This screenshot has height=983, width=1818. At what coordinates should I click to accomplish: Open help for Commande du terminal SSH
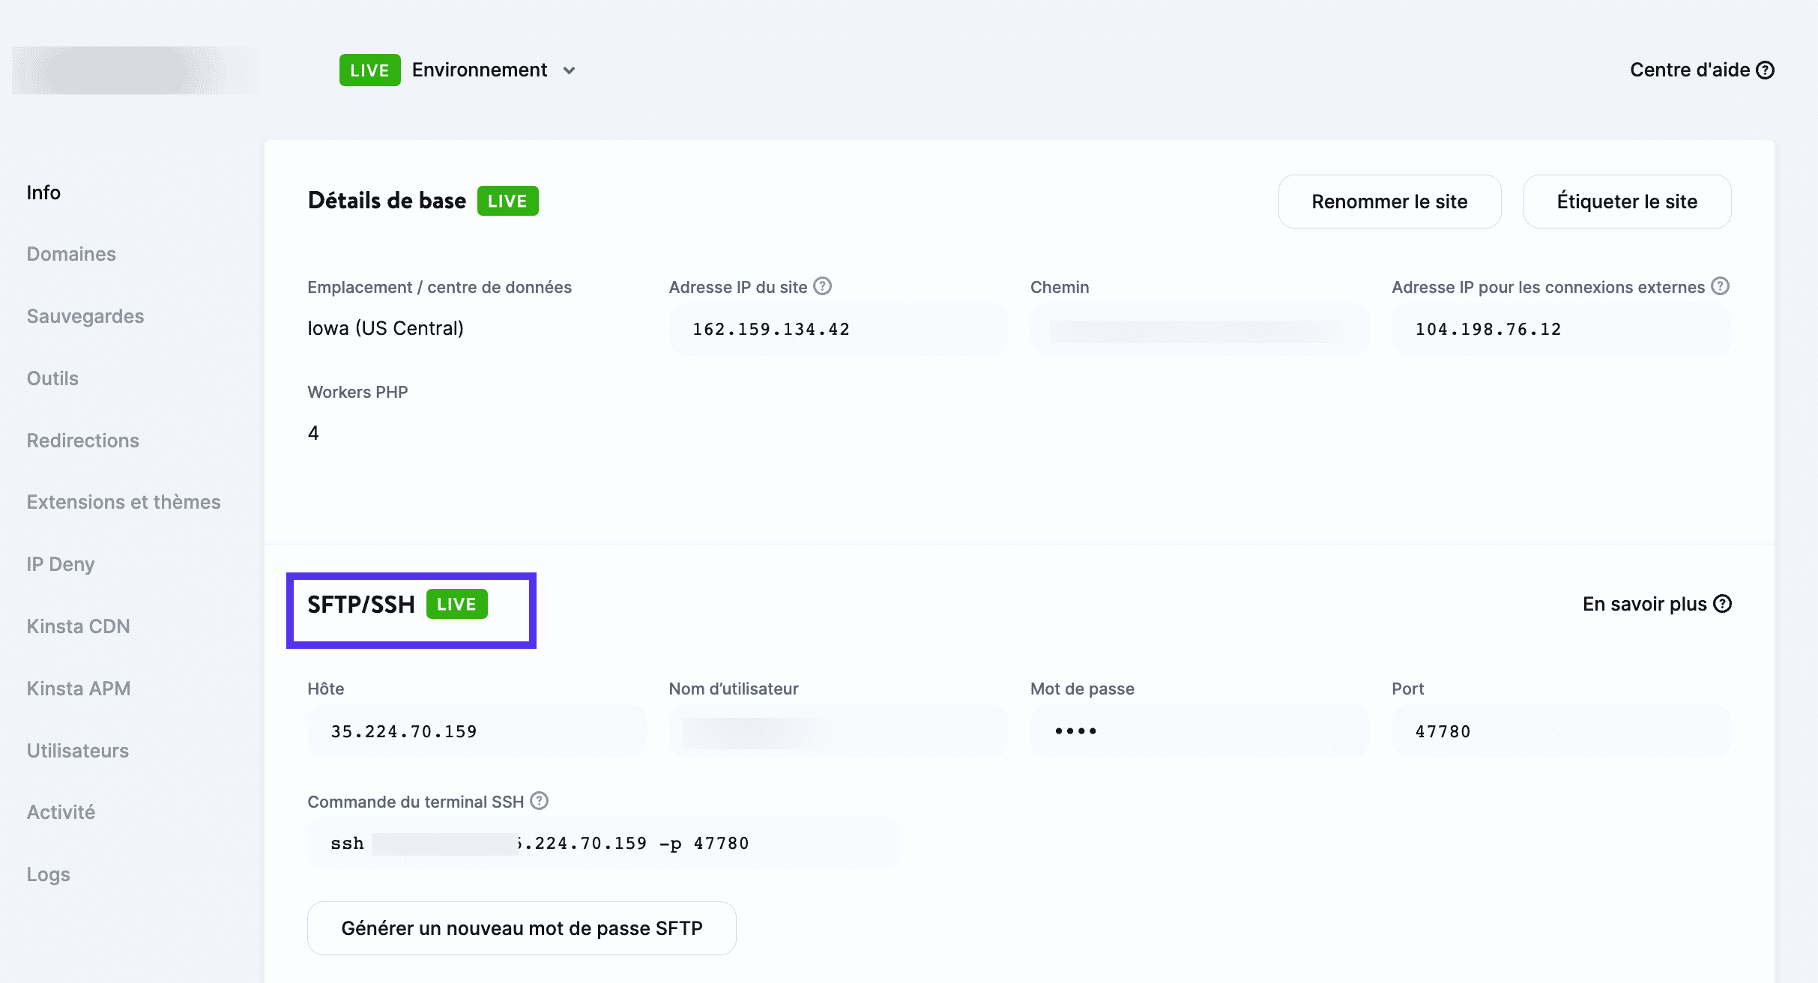(x=538, y=801)
